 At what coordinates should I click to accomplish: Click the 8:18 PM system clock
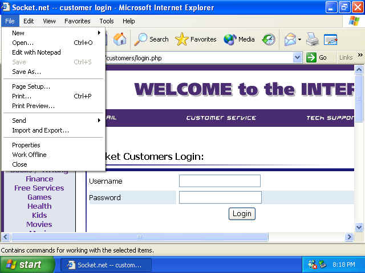click(x=343, y=264)
